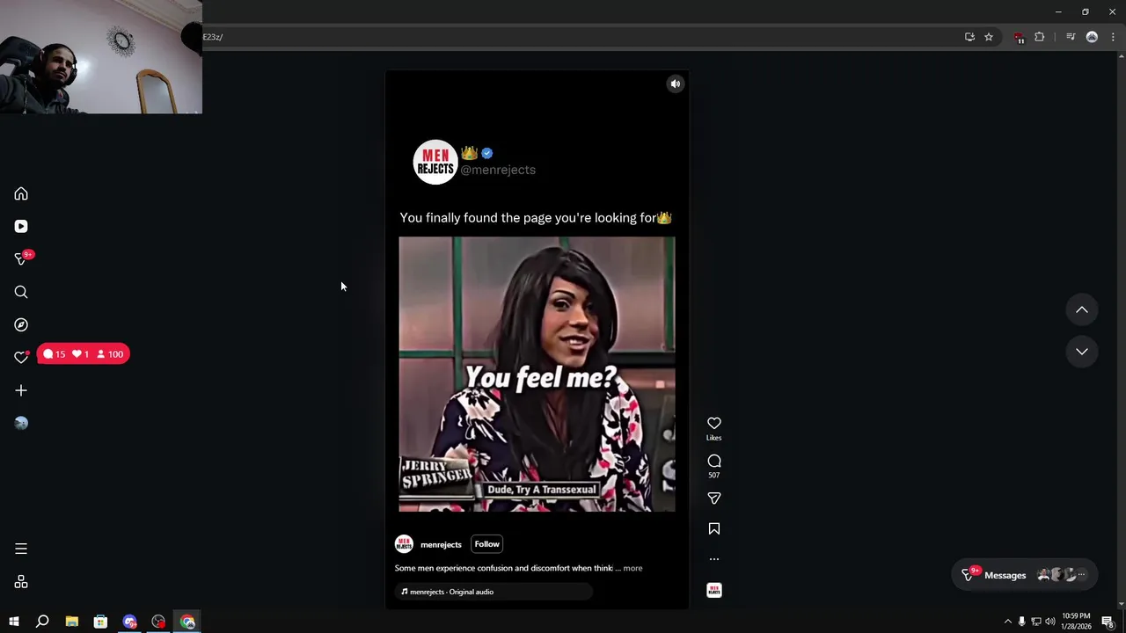
Task: Open the Reels icon in the sidebar
Action: [21, 226]
